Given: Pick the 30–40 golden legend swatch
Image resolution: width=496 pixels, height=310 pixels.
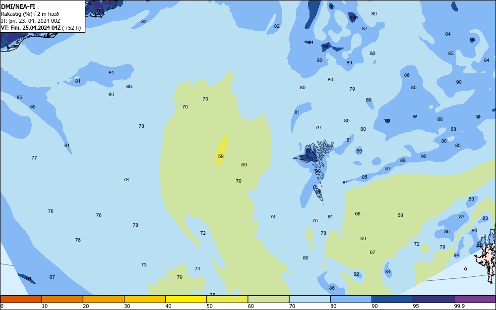Looking at the screenshot, I should pyautogui.click(x=145, y=299).
